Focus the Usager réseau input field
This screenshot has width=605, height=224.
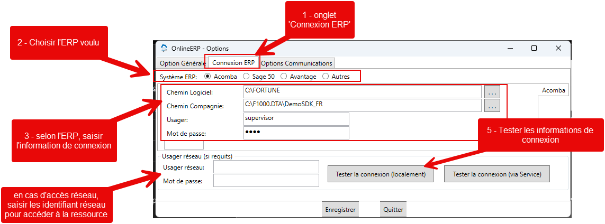[266, 167]
